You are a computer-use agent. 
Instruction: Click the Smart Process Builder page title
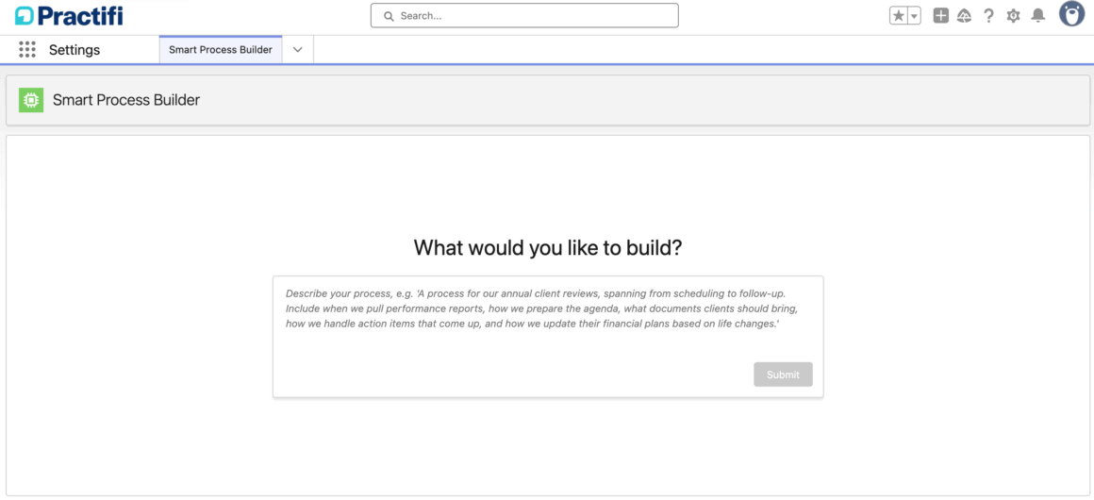pyautogui.click(x=126, y=100)
